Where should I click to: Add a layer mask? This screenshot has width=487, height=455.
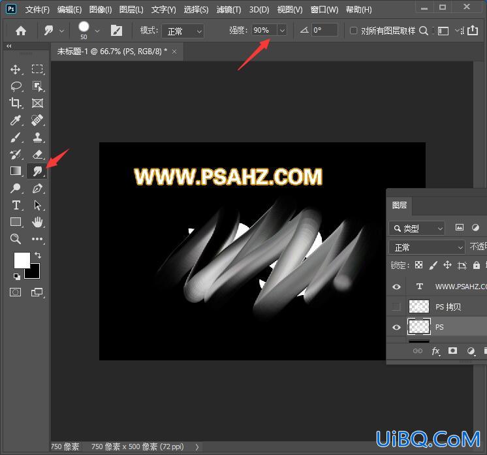(452, 351)
